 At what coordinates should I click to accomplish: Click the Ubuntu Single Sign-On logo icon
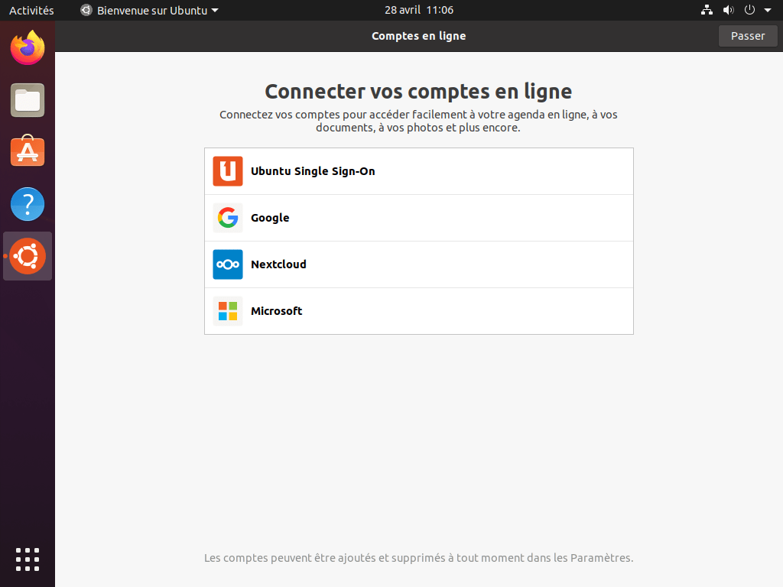228,171
